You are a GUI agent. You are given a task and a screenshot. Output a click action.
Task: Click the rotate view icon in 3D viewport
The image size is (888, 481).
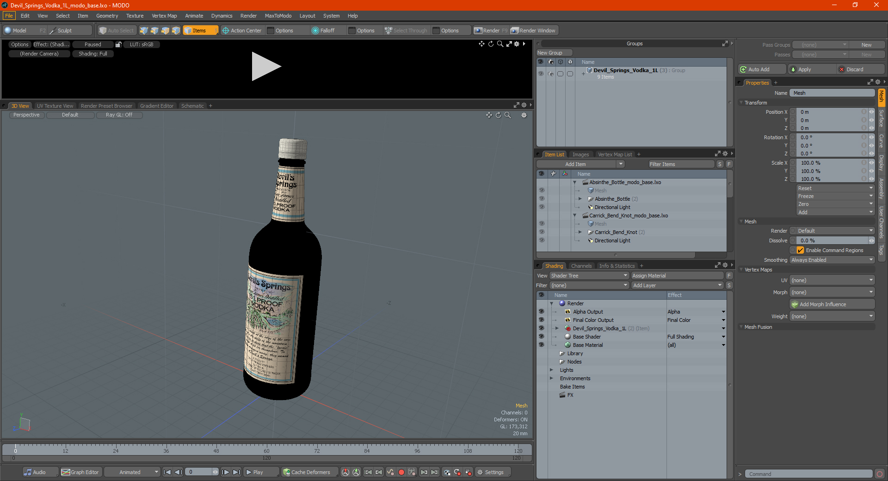(x=498, y=115)
